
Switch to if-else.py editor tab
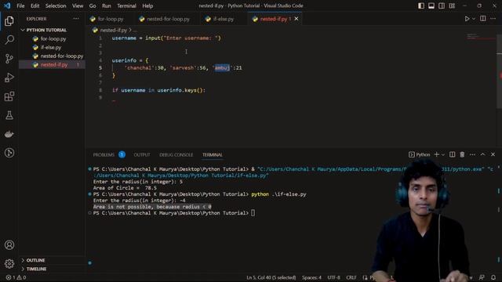(x=223, y=19)
